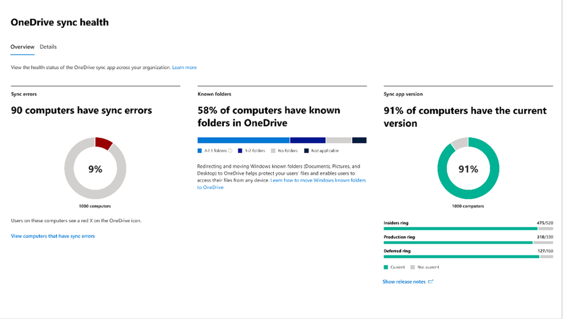Click Show release notes link
Screen dimensions: 564x319
[404, 281]
